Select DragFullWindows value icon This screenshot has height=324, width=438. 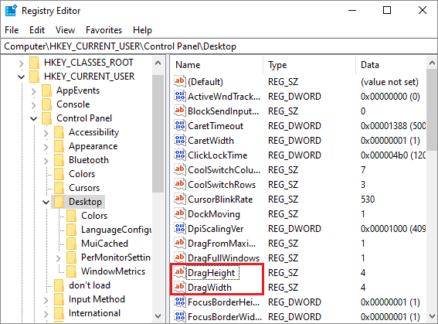point(180,257)
